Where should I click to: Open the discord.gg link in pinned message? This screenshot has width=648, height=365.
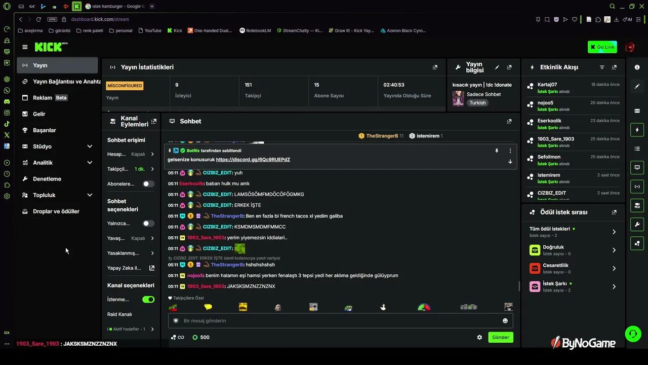pyautogui.click(x=253, y=160)
